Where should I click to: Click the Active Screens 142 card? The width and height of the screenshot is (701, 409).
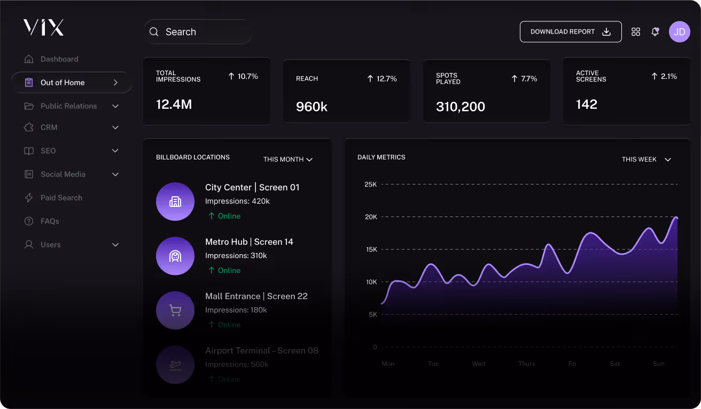point(627,91)
